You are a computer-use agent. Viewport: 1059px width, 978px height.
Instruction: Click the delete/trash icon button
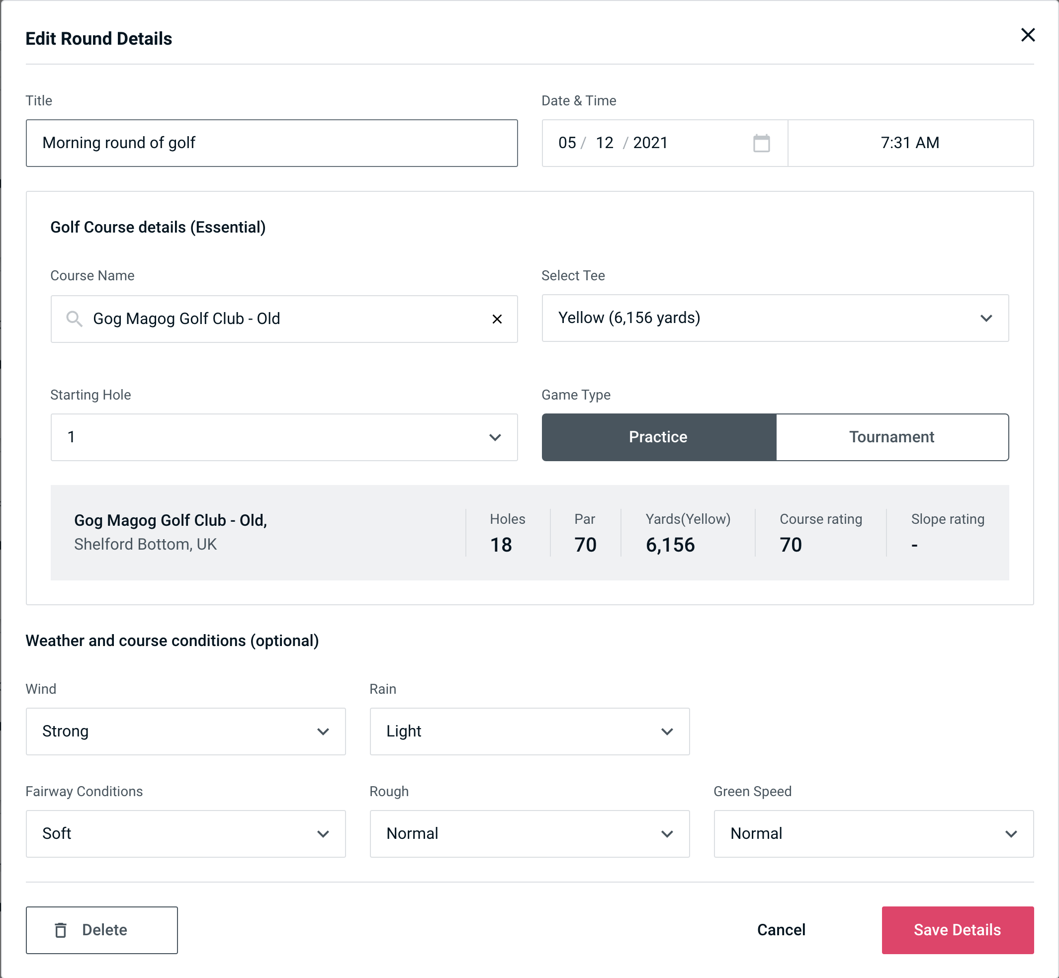point(63,929)
